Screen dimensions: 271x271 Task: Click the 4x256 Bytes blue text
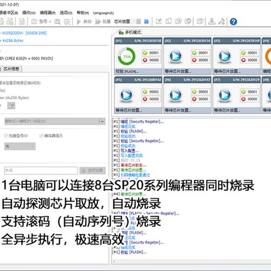[12, 41]
